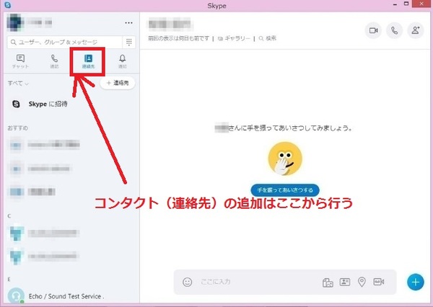Image resolution: width=433 pixels, height=307 pixels.
Task: Start an audio call
Action: click(x=394, y=30)
